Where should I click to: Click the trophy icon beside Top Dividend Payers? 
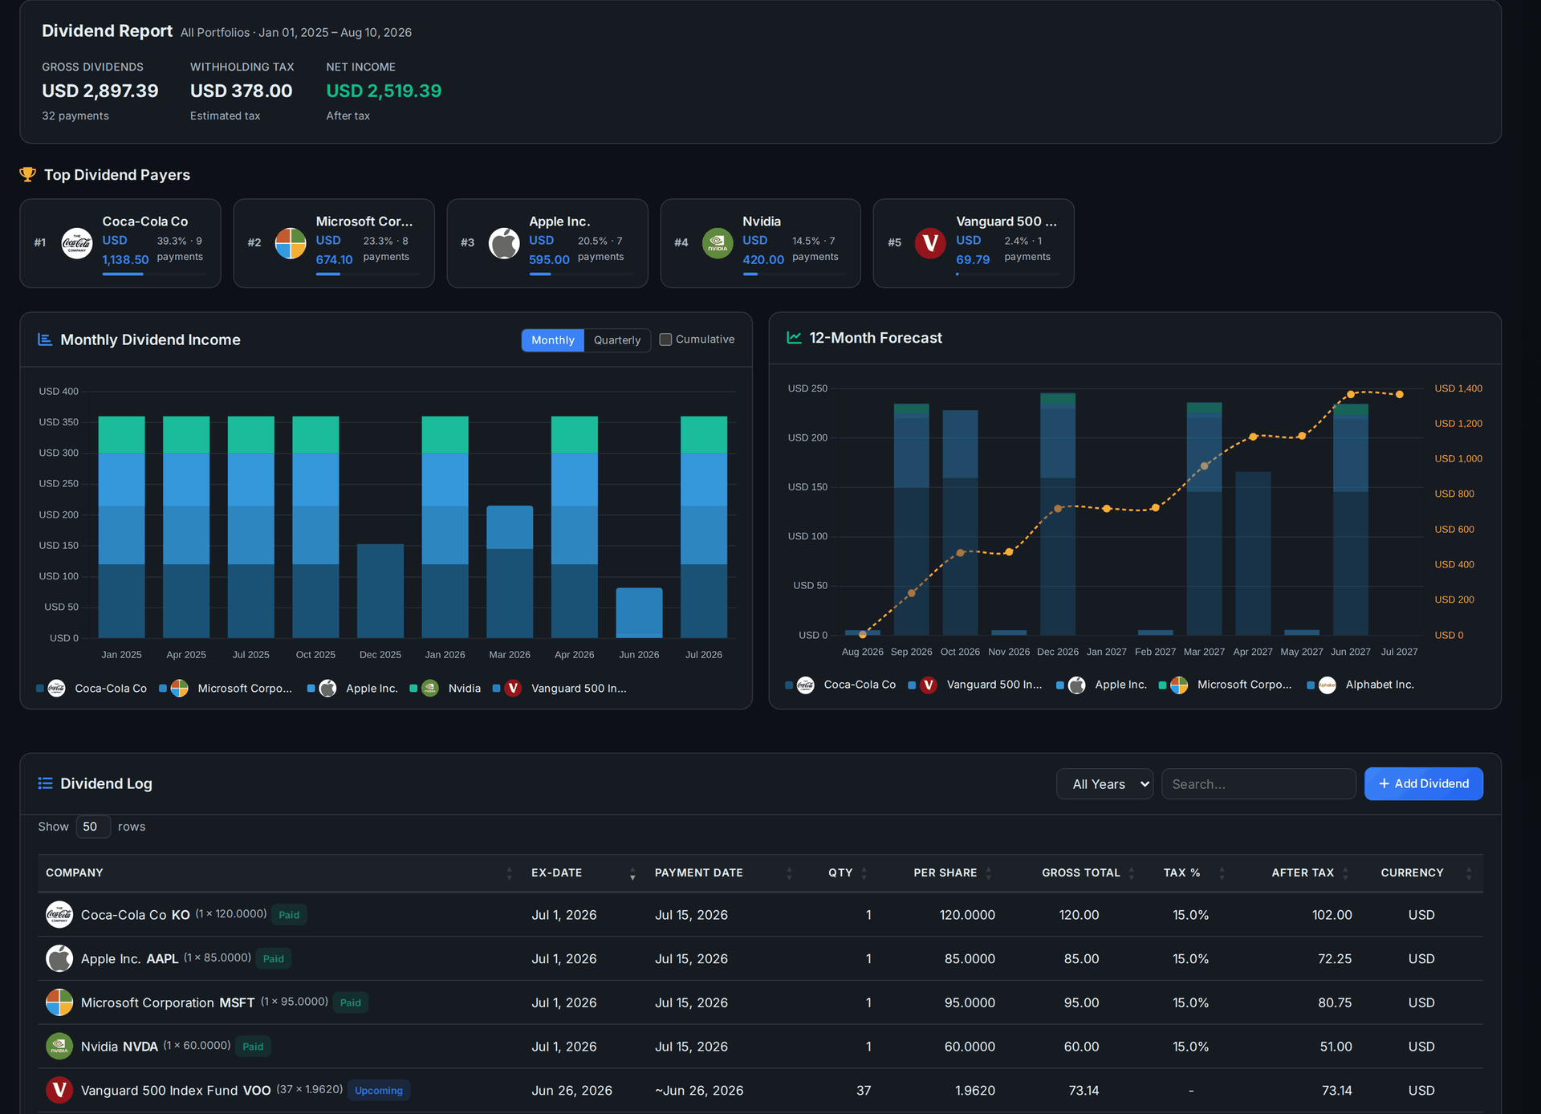[28, 174]
